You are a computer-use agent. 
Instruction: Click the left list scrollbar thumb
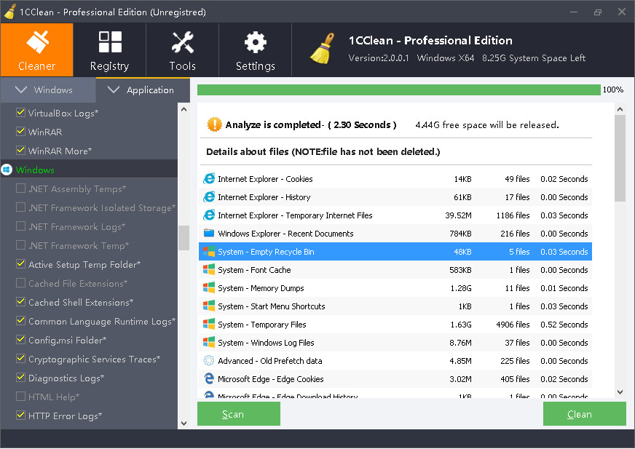[184, 238]
